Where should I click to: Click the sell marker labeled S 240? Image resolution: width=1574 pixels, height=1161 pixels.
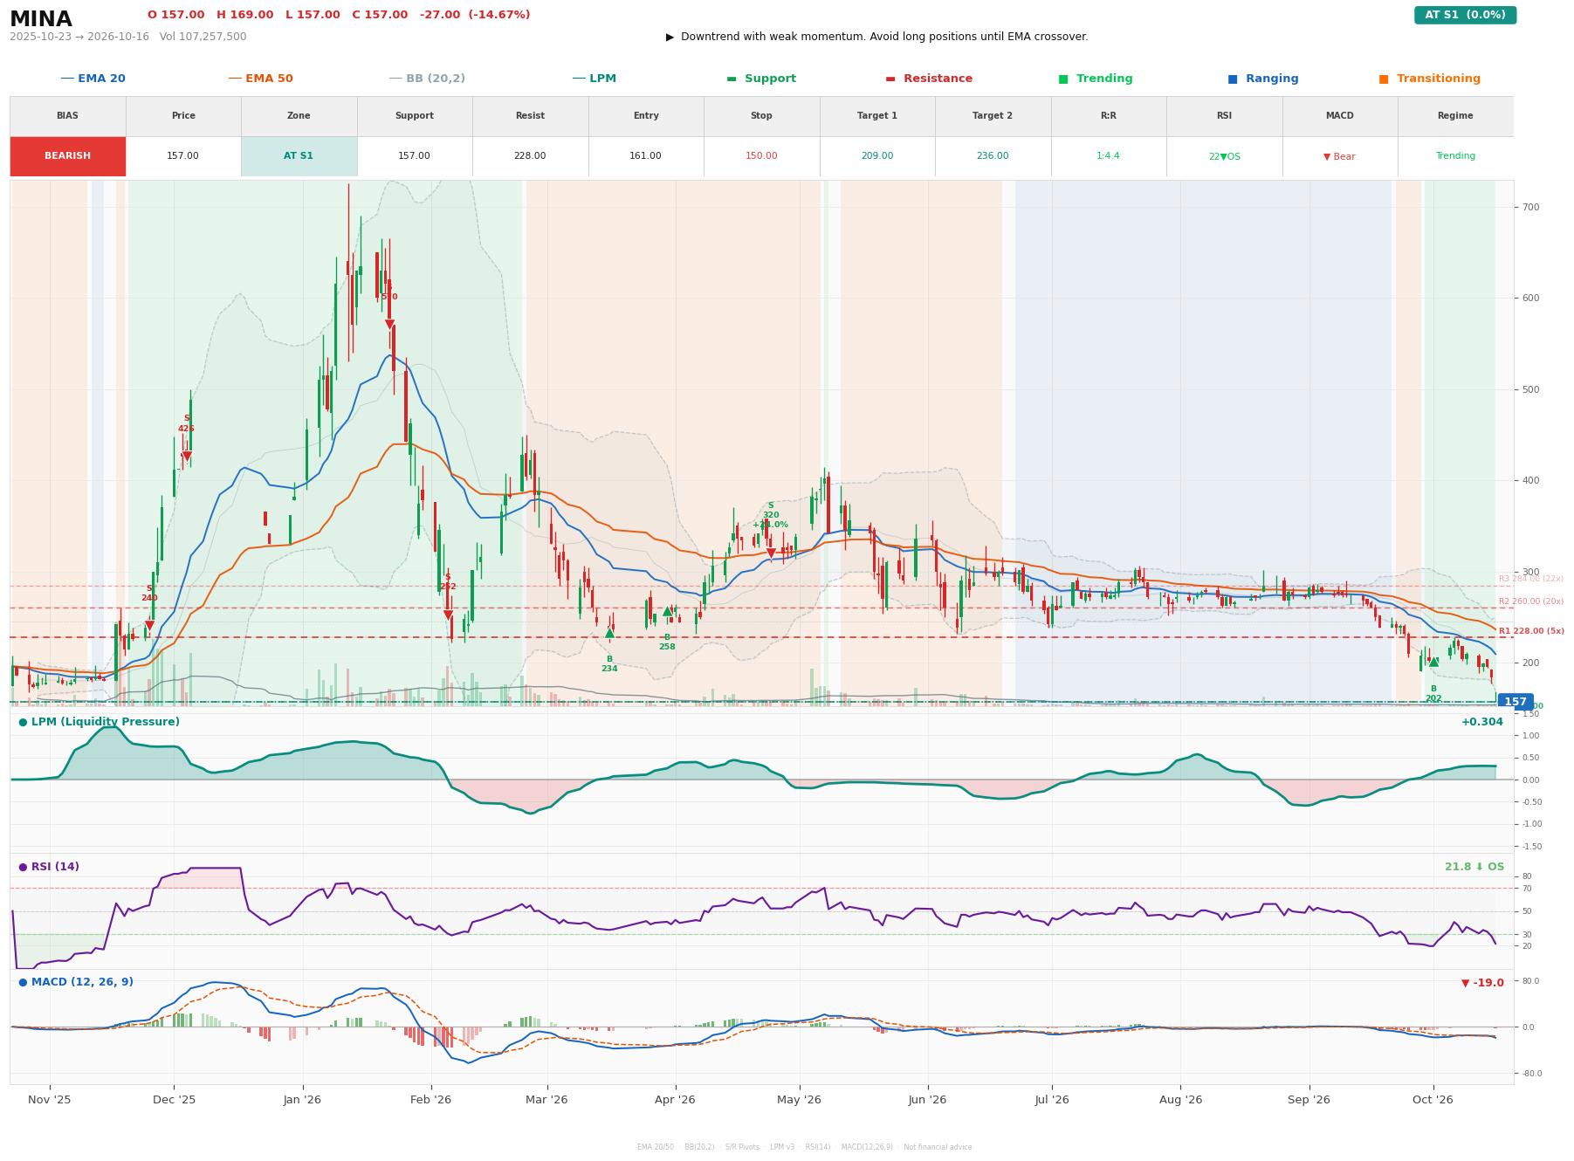(149, 625)
